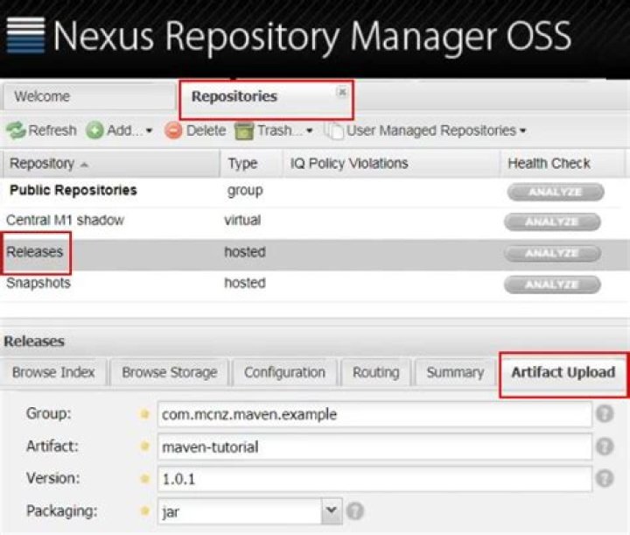Click help icon beside Version field
This screenshot has height=535, width=630.
click(605, 479)
